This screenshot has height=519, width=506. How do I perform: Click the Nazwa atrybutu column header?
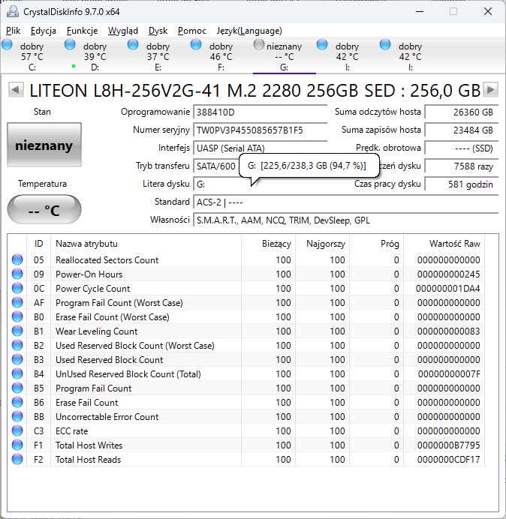(x=146, y=244)
